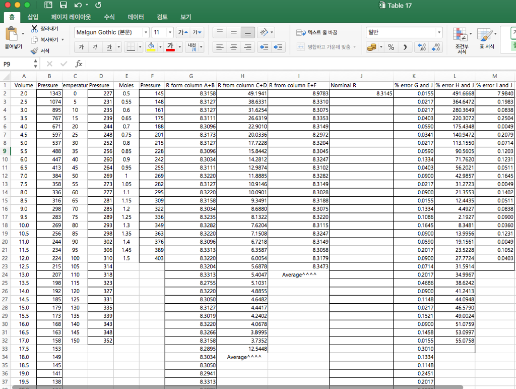Select row 9 header

click(5, 151)
